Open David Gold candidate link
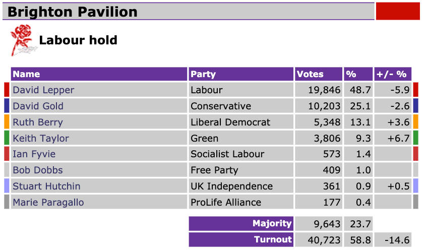This screenshot has width=422, height=250. (38, 106)
